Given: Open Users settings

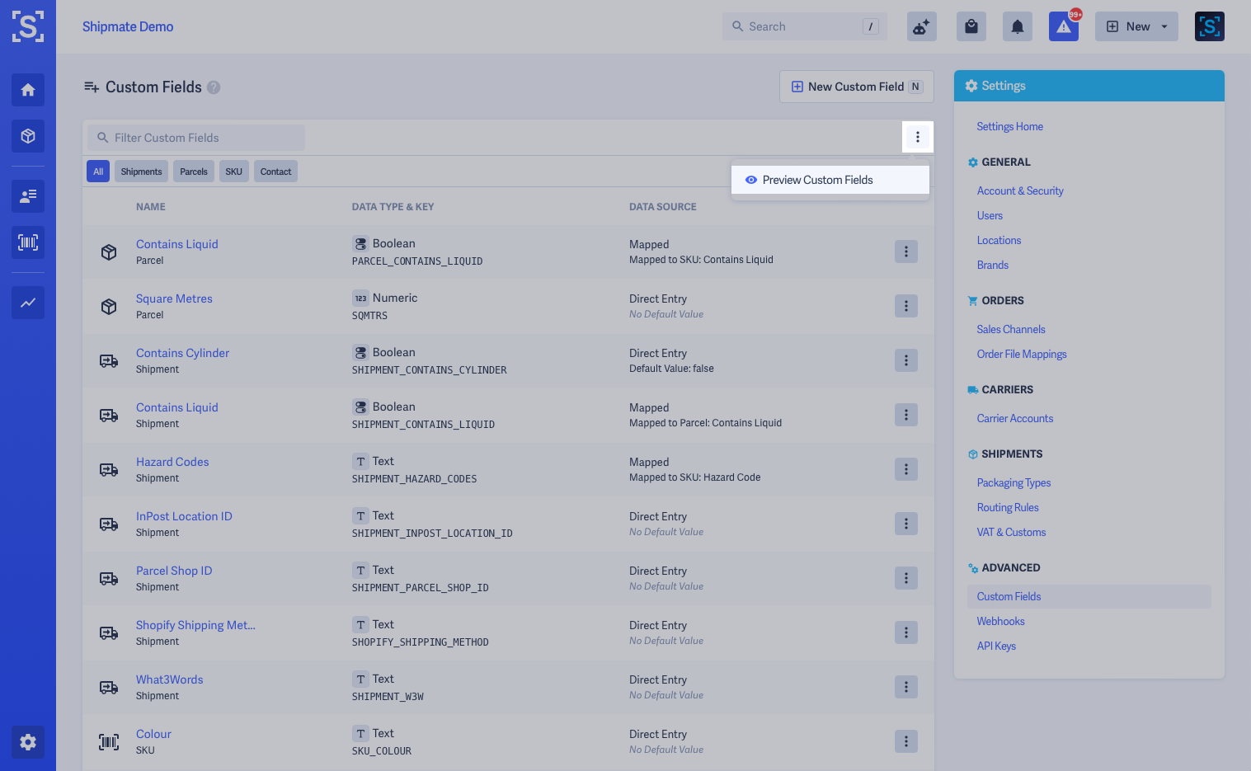Looking at the screenshot, I should 990,215.
